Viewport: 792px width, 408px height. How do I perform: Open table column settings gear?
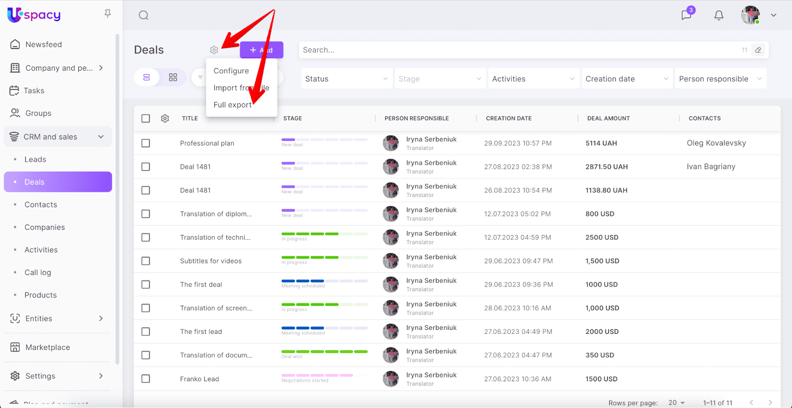click(x=165, y=119)
